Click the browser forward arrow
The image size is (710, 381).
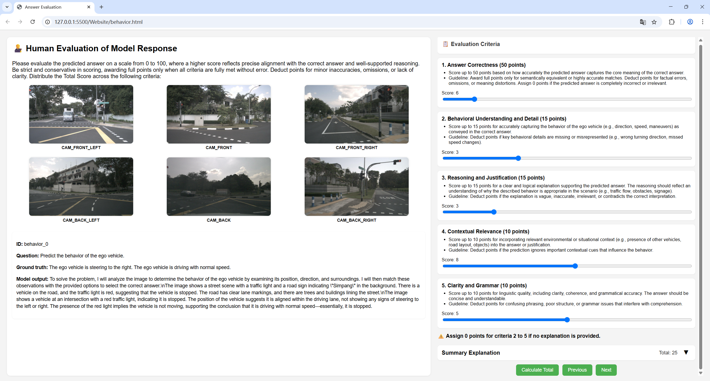[20, 22]
